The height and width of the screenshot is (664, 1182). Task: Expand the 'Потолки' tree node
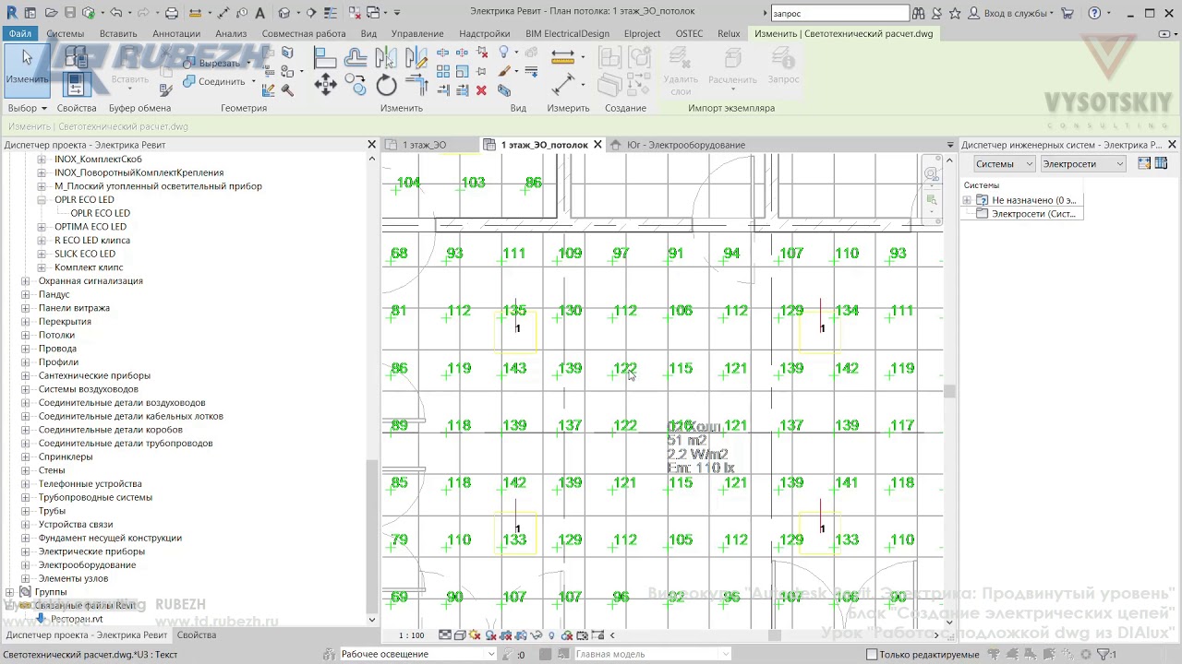point(26,335)
